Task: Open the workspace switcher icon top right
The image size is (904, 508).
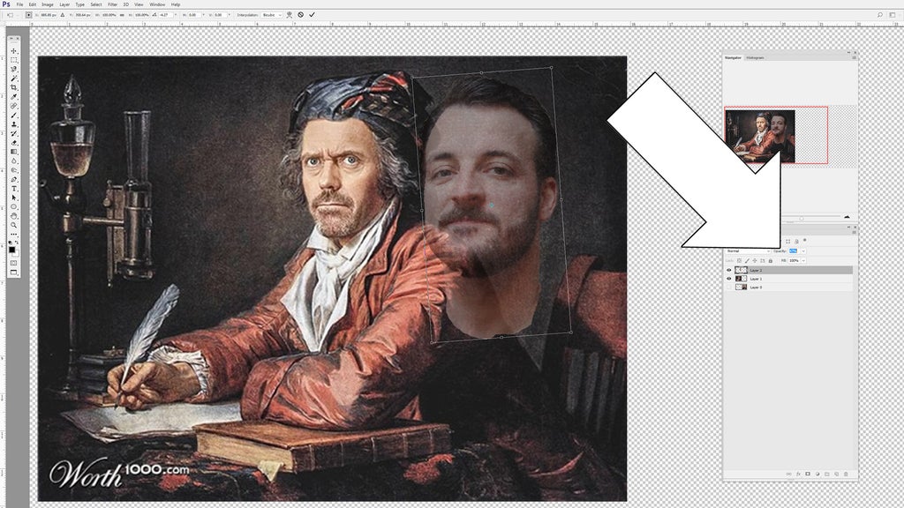Action: (x=893, y=15)
